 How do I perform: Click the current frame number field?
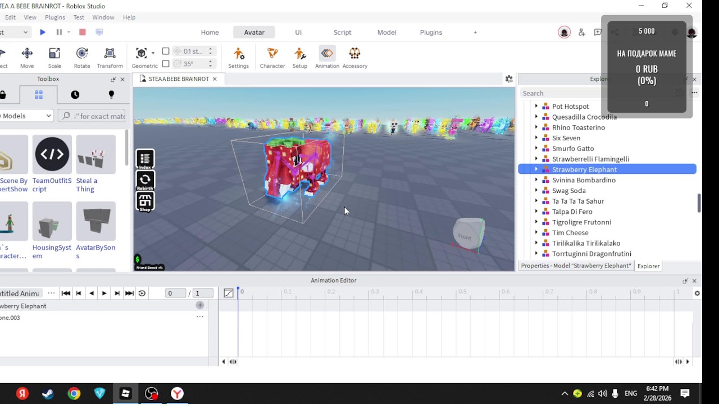pyautogui.click(x=176, y=293)
